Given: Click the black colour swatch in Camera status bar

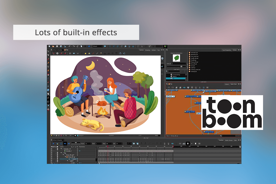Looking at the screenshot, I should point(159,136).
